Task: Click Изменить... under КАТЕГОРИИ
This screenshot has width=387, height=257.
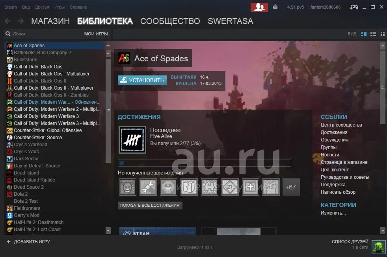Action: click(333, 213)
